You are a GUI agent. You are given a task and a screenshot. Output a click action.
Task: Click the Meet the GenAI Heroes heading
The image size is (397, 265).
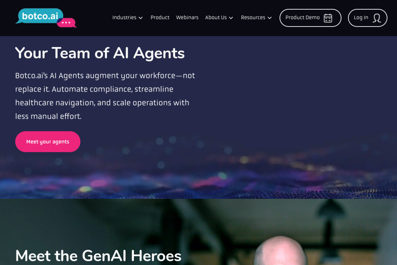[x=98, y=256]
